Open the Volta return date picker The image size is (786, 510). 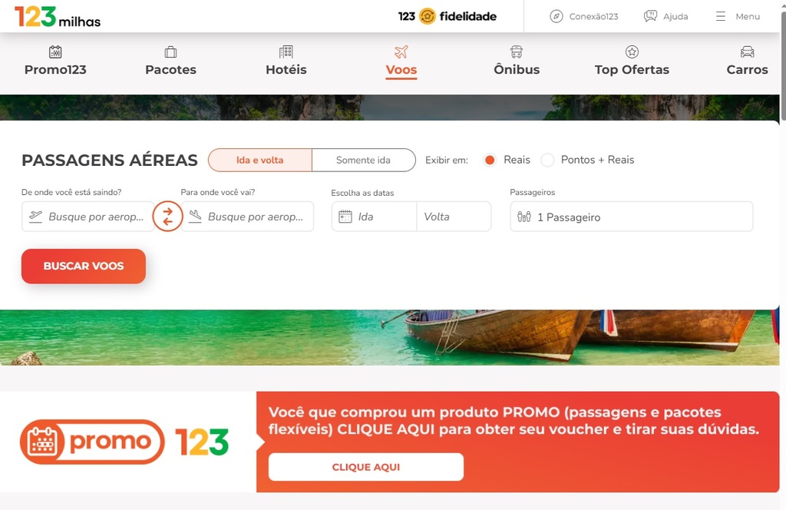click(454, 217)
